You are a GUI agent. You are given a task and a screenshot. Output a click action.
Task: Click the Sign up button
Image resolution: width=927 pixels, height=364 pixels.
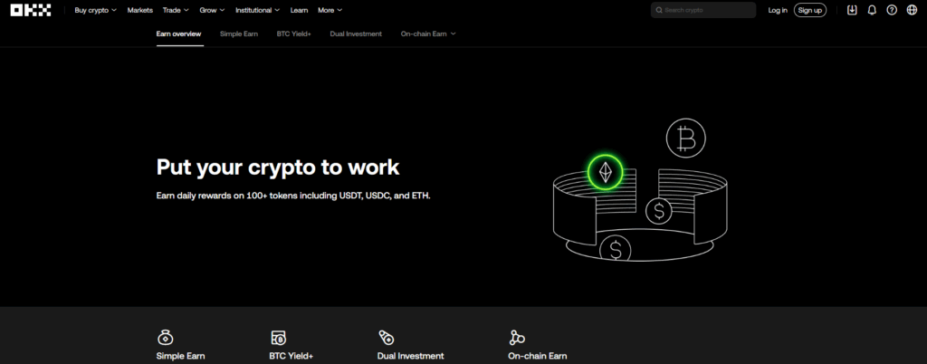[x=809, y=10]
